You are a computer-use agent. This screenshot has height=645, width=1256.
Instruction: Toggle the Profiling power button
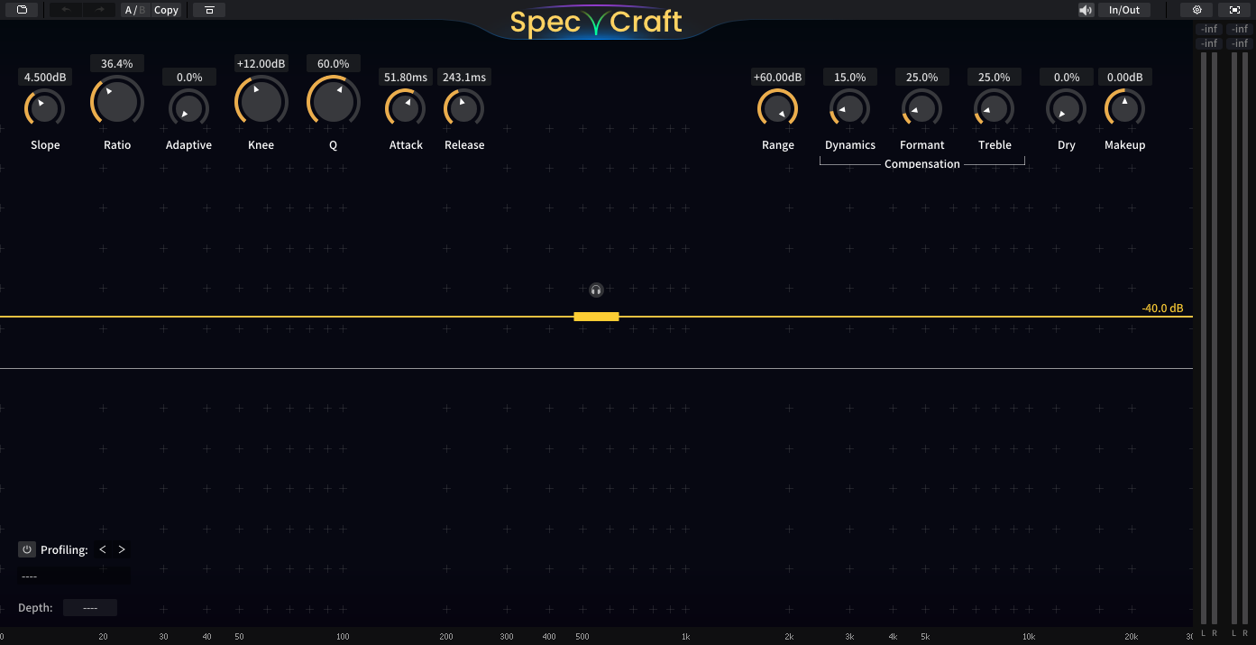27,549
